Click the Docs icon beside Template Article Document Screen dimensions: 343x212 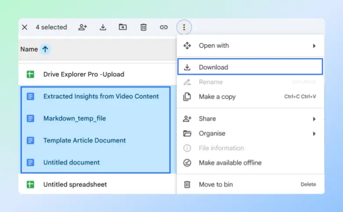click(x=30, y=141)
